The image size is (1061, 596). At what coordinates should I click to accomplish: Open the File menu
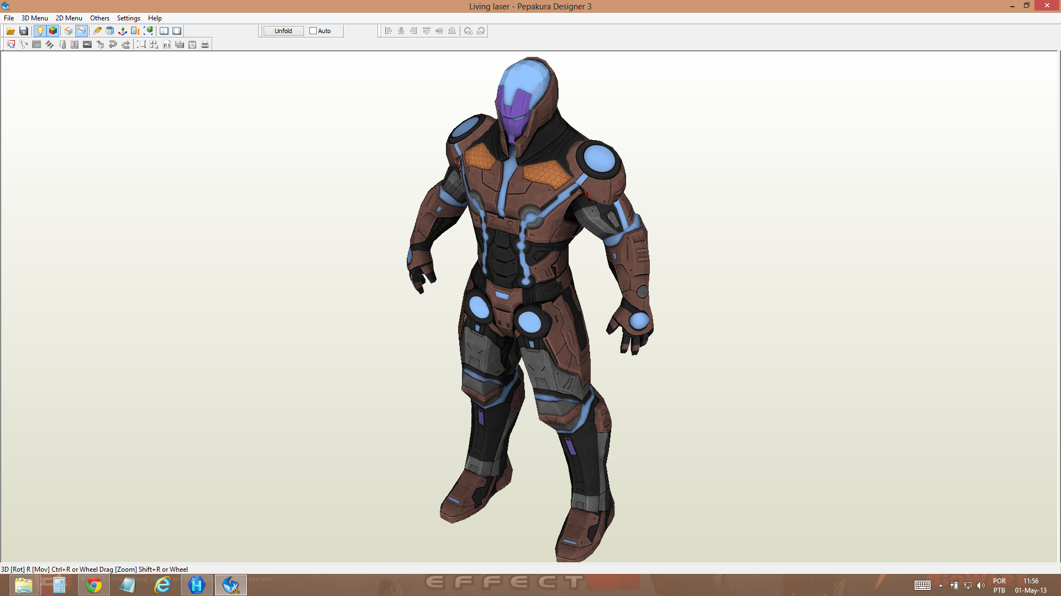[9, 18]
